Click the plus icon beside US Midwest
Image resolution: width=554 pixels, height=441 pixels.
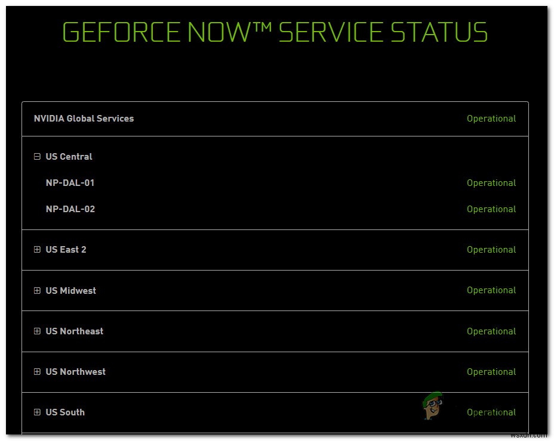click(x=37, y=290)
